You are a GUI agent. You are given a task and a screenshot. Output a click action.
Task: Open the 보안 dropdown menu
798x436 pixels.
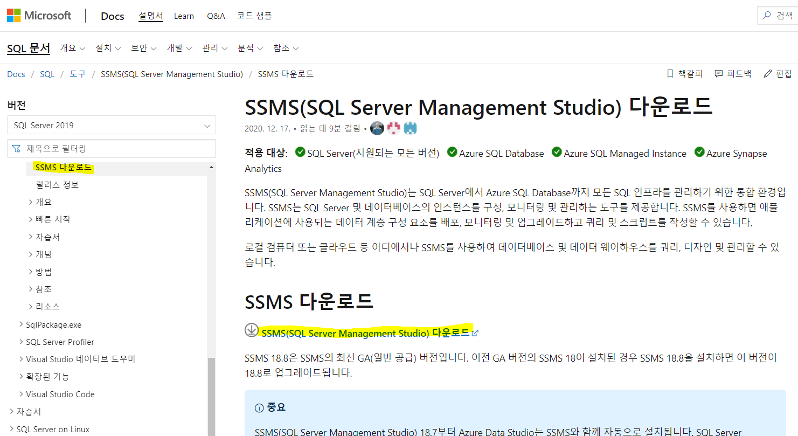144,48
